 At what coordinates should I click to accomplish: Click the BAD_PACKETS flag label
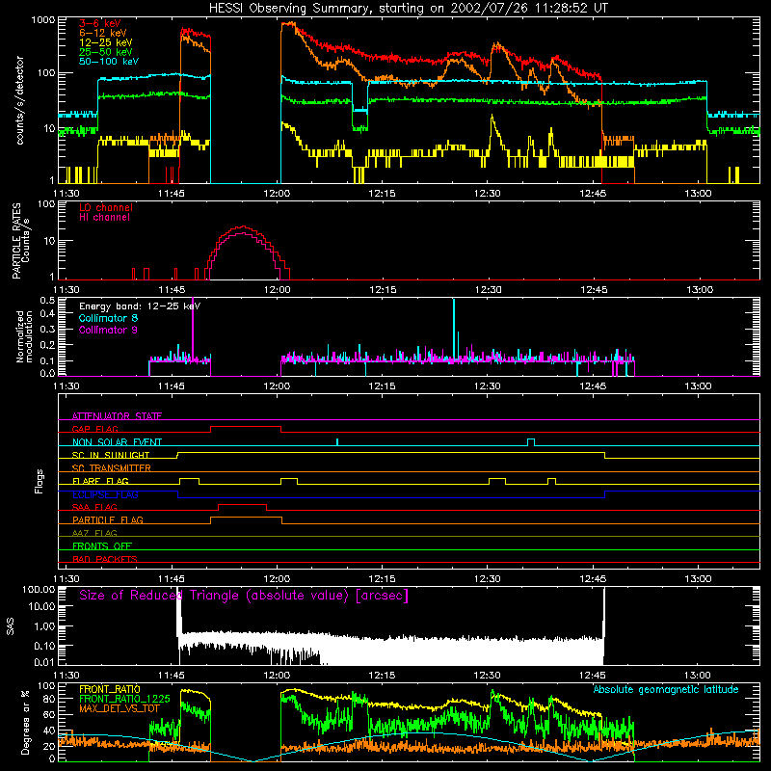click(105, 559)
